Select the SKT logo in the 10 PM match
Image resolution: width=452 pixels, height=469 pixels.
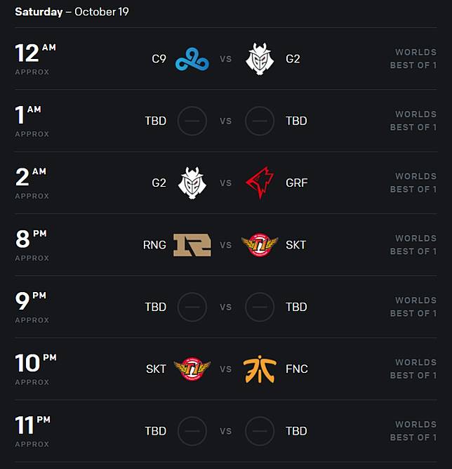(192, 369)
